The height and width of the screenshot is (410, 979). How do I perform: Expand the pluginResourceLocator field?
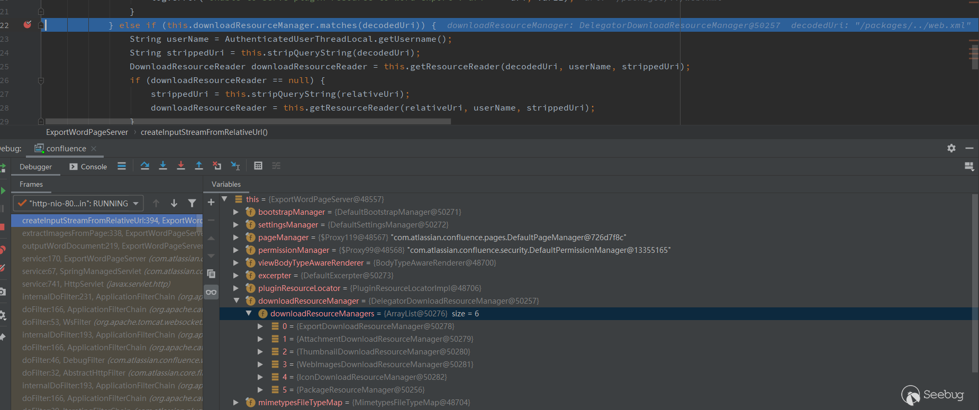coord(236,288)
